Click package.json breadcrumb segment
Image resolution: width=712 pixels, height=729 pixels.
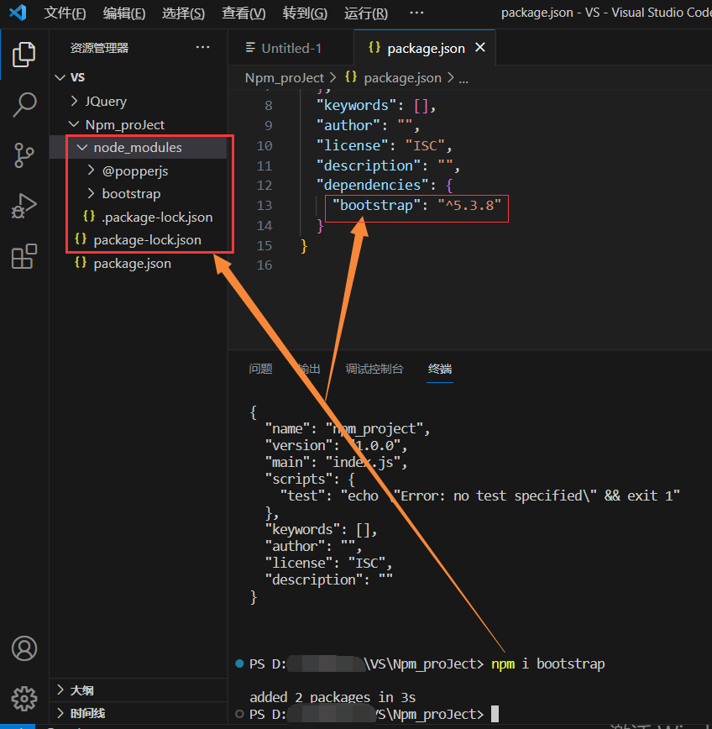[402, 77]
